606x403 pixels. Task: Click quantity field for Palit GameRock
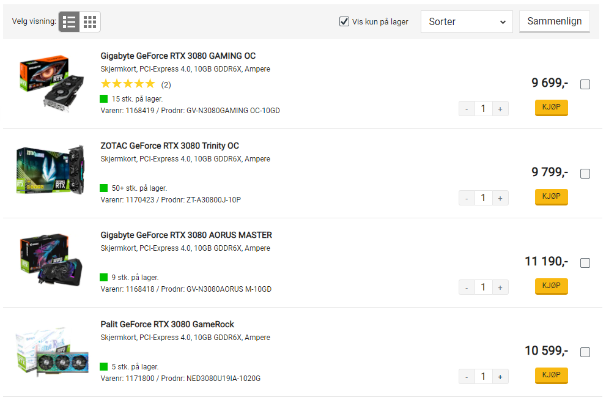tap(483, 377)
